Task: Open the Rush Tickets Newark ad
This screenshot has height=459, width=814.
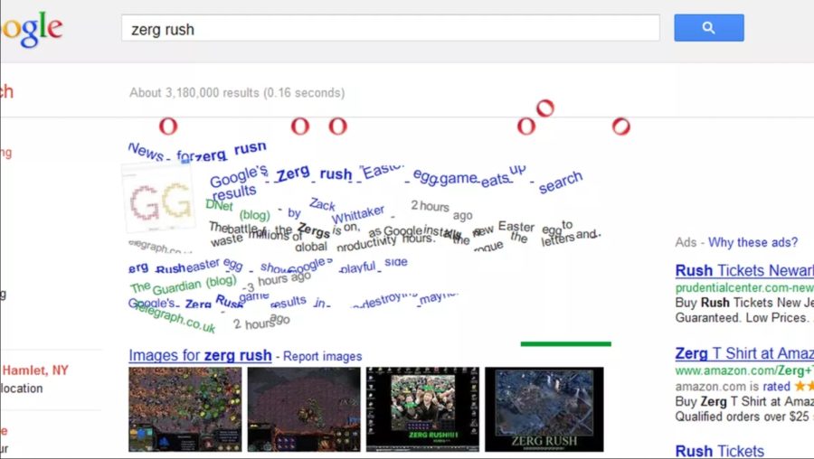Action: (x=743, y=271)
